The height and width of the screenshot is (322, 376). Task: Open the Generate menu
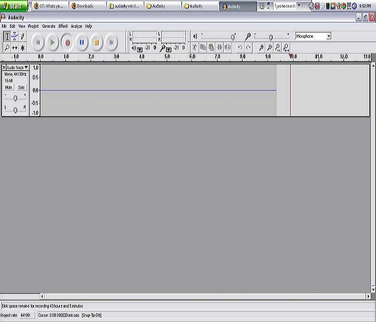point(48,26)
